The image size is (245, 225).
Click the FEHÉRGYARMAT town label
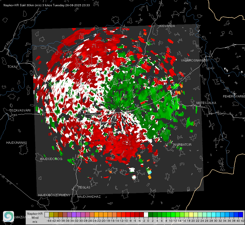point(234,96)
